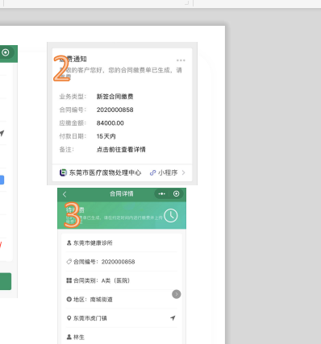
Task: Click the navigation arrow in the left panel
Action: (x=2, y=133)
